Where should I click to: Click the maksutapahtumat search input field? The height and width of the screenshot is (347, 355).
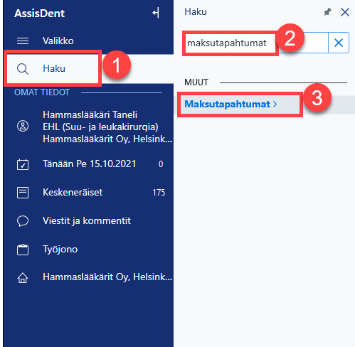pos(256,43)
